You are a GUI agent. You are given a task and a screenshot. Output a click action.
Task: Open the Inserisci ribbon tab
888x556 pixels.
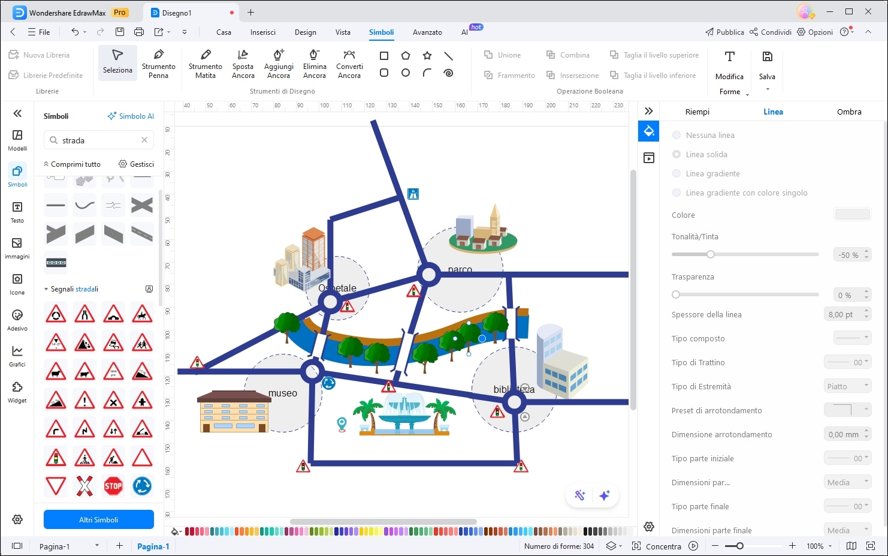(x=263, y=32)
